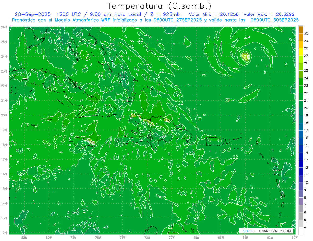Click the "12N" latitude label

click(x=4, y=233)
